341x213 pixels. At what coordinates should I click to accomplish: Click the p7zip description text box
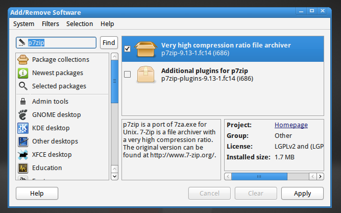coord(171,150)
